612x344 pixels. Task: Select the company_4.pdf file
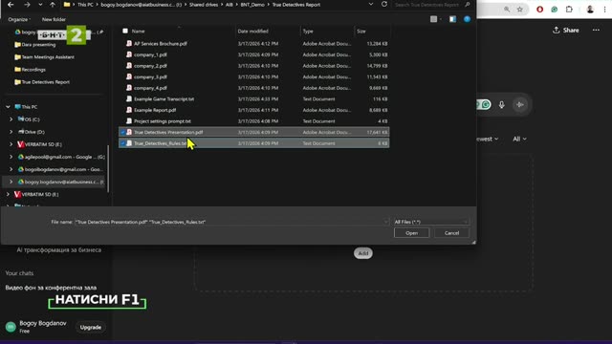pos(150,88)
